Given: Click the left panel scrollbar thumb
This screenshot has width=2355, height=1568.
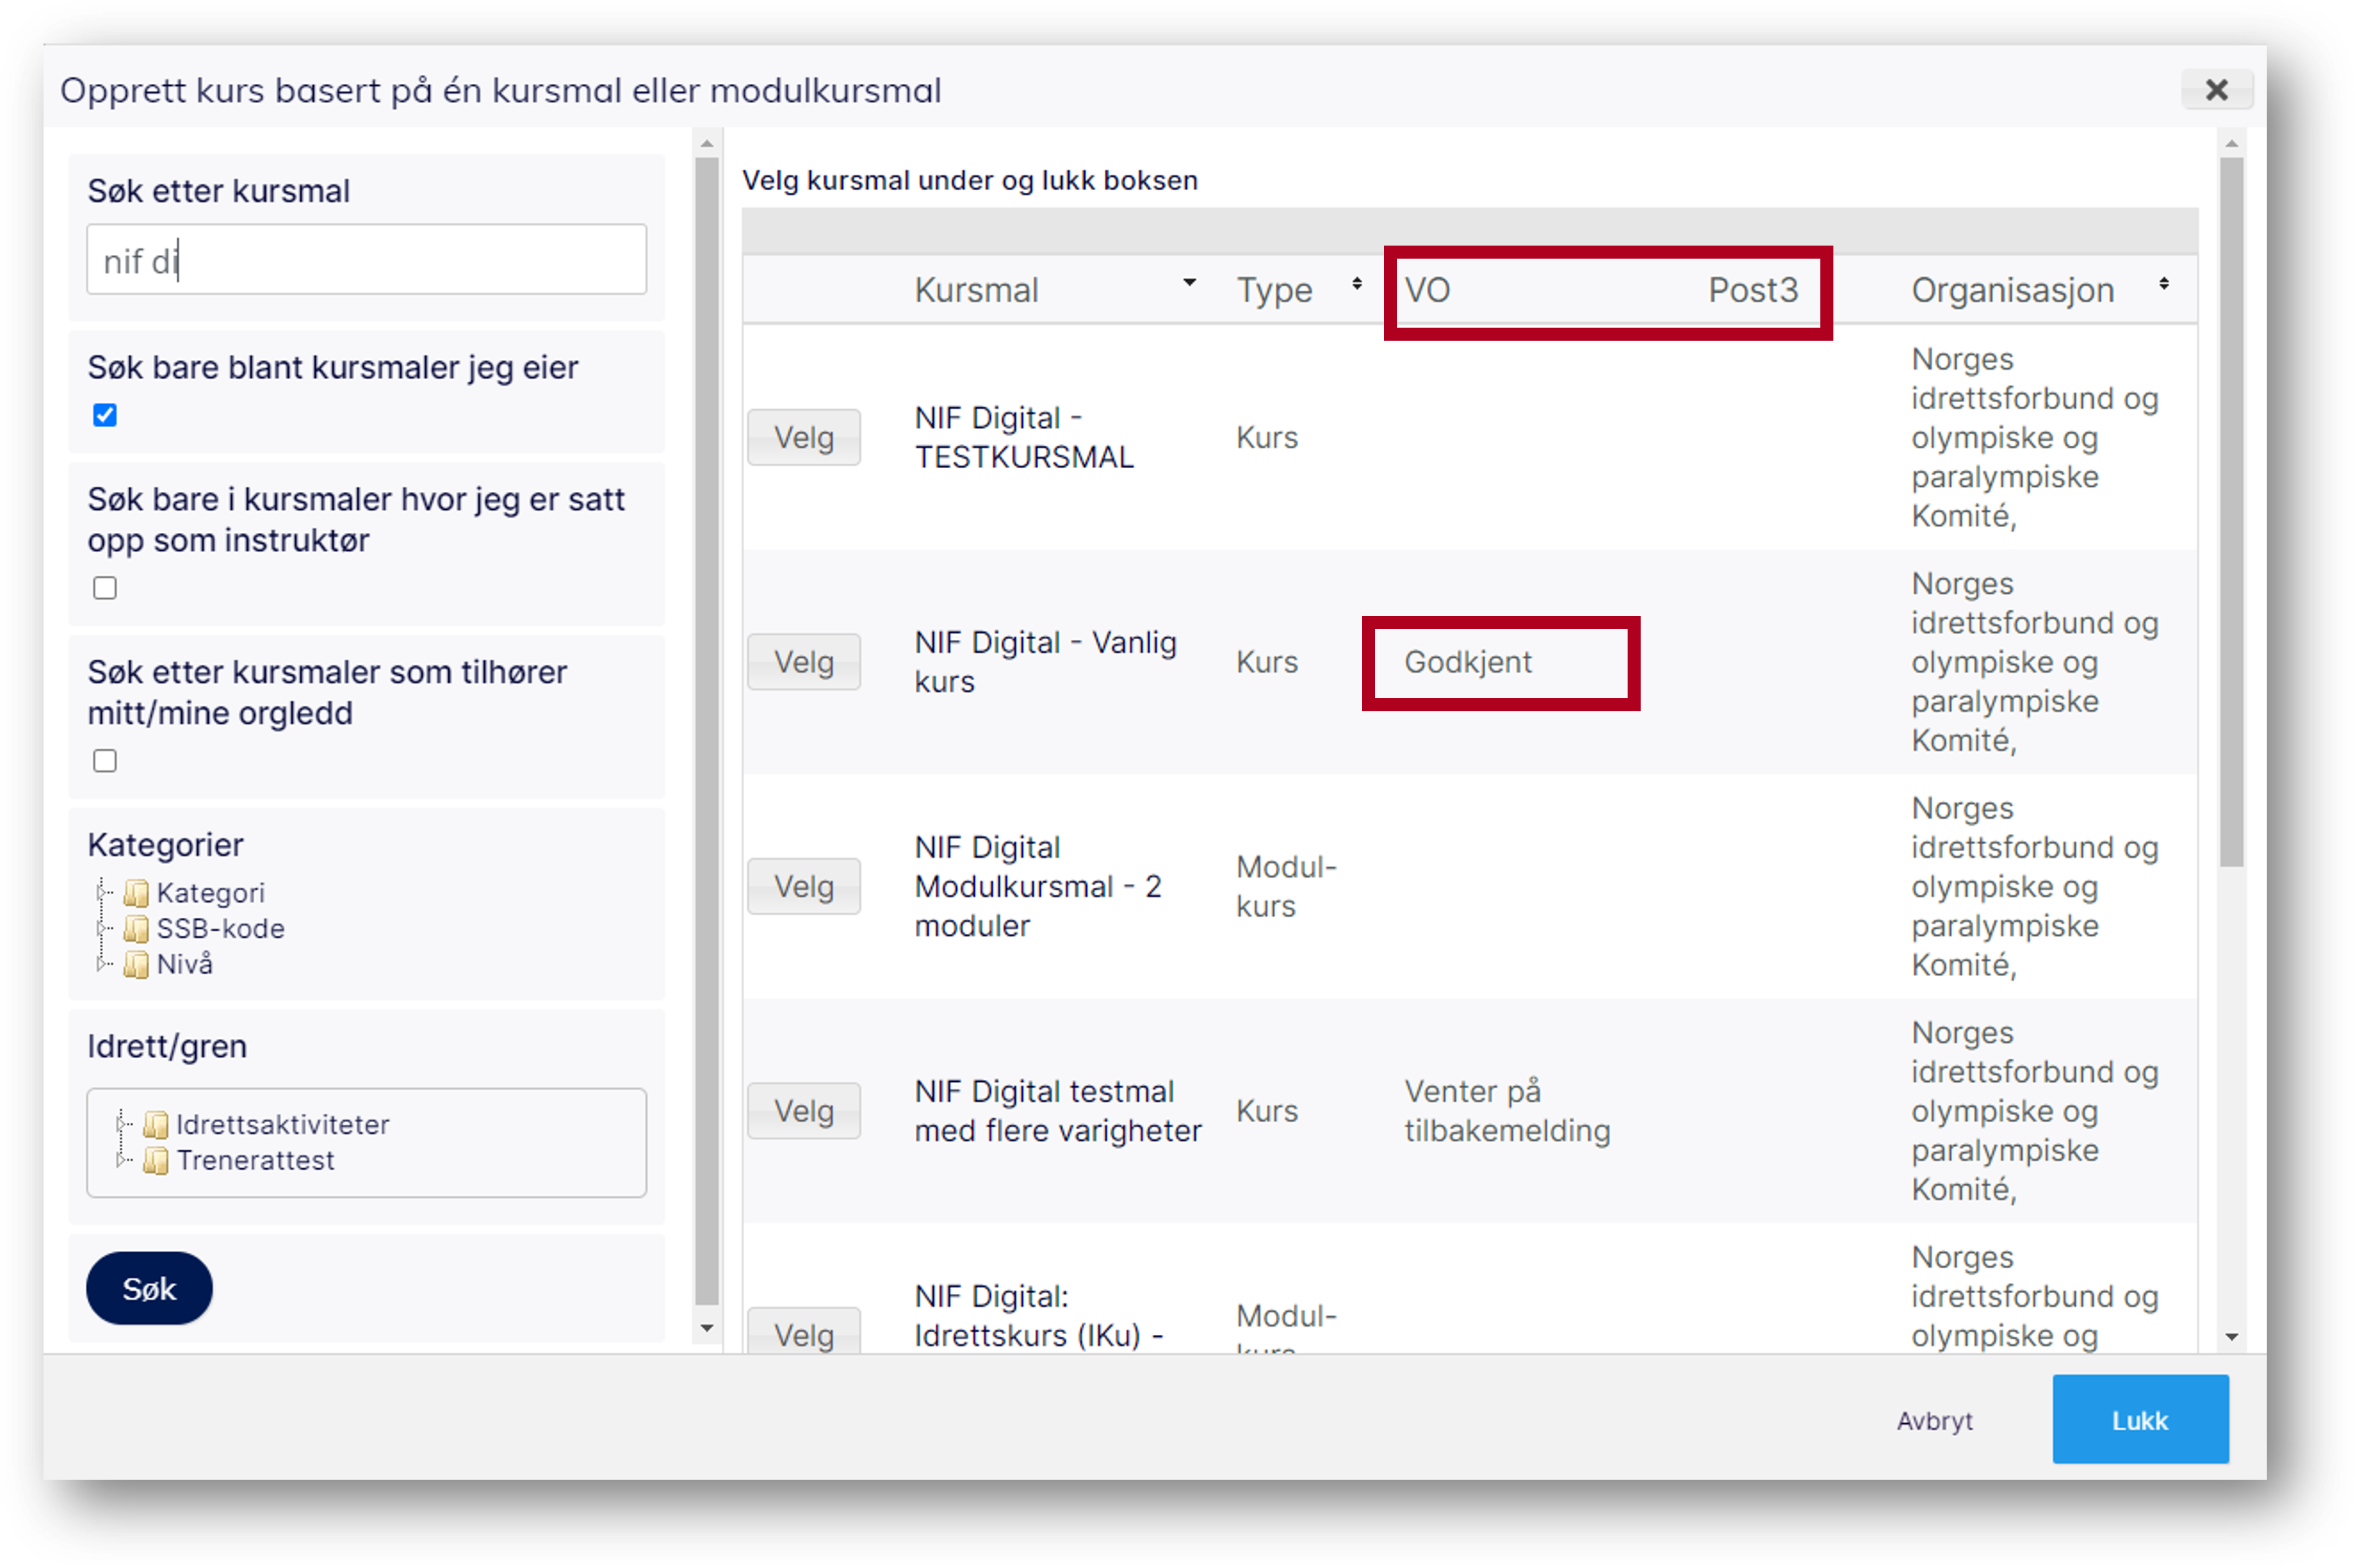Looking at the screenshot, I should point(707,731).
